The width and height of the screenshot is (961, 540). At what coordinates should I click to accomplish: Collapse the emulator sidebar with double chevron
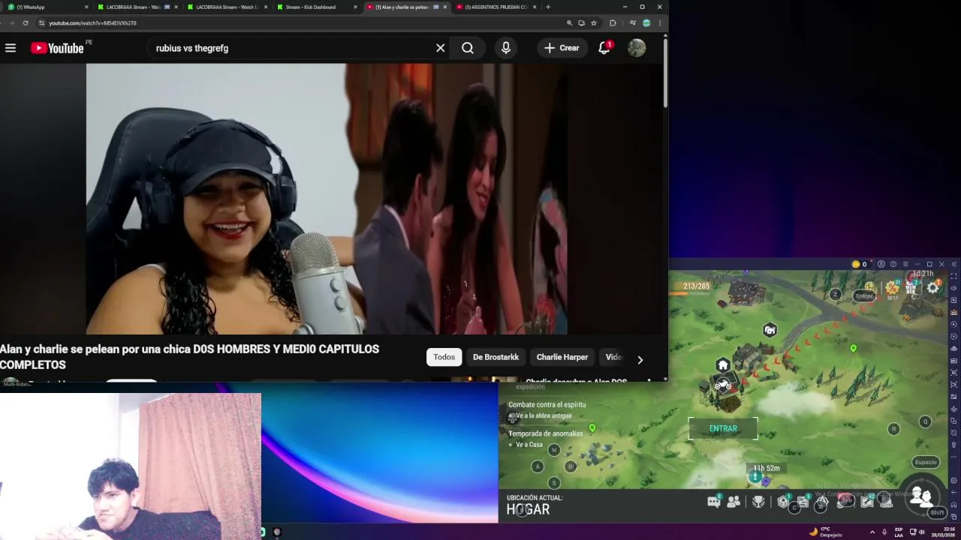click(x=953, y=264)
